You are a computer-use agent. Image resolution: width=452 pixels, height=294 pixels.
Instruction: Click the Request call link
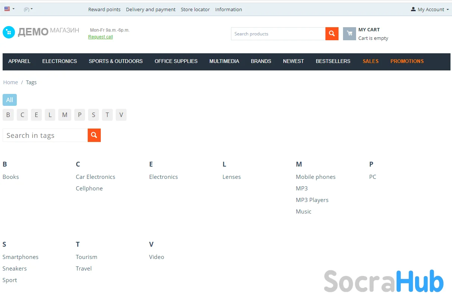coord(100,37)
